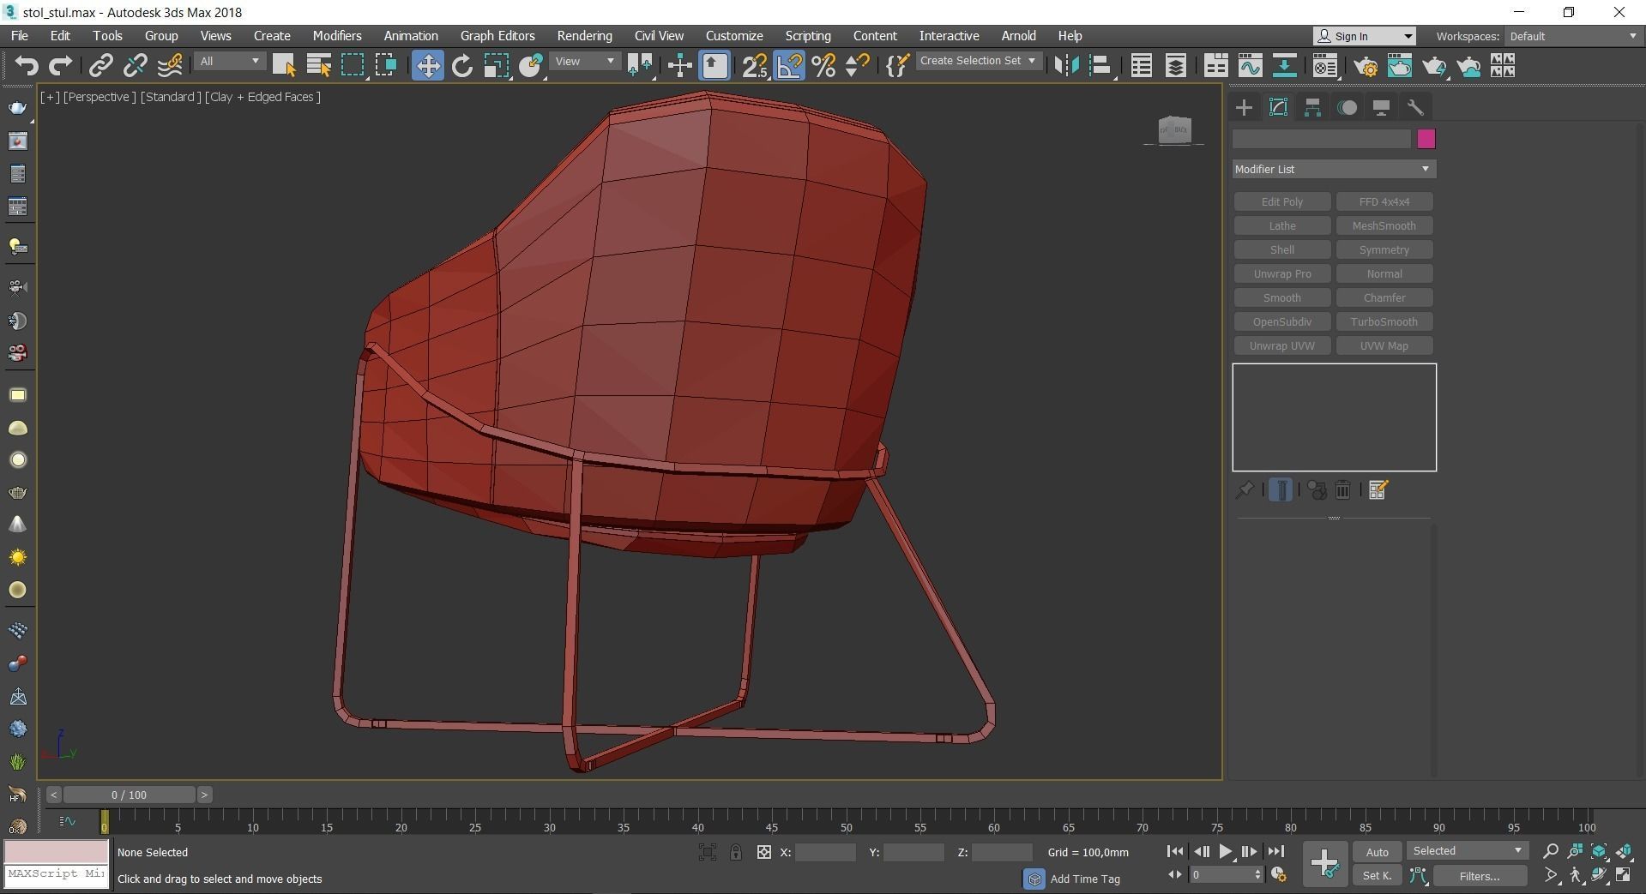Open the viewport [+] general menu

pyautogui.click(x=50, y=97)
